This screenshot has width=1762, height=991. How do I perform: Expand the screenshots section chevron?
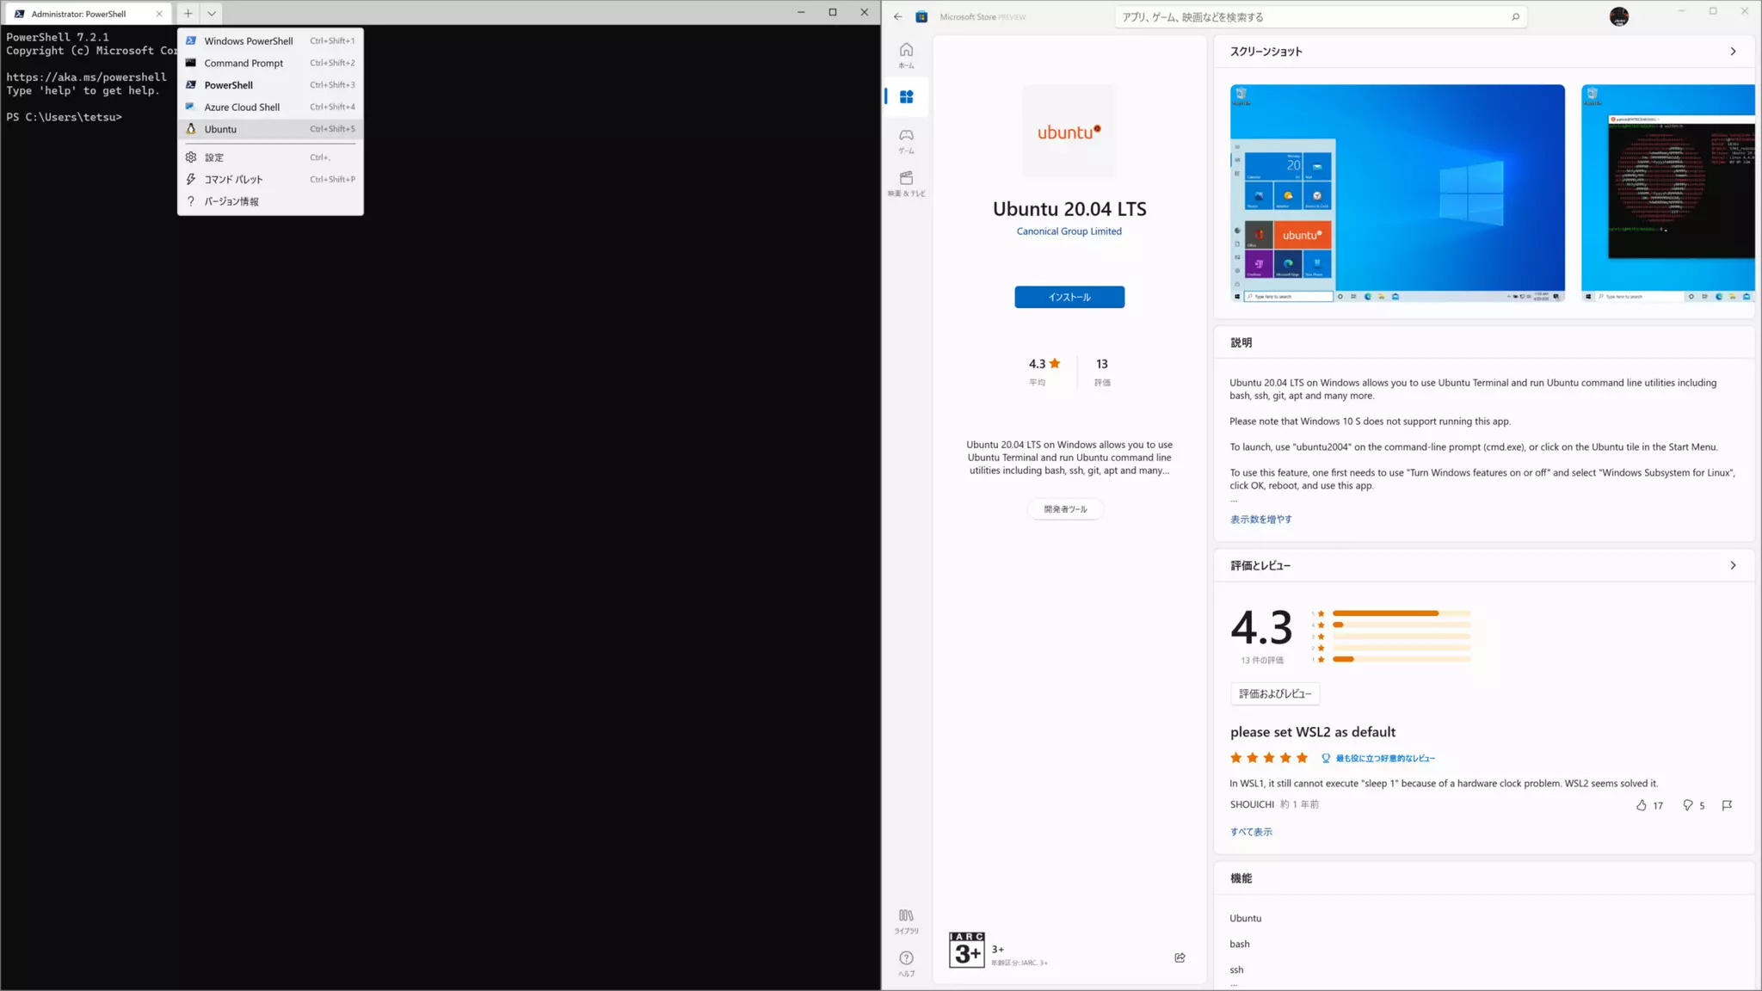point(1733,52)
